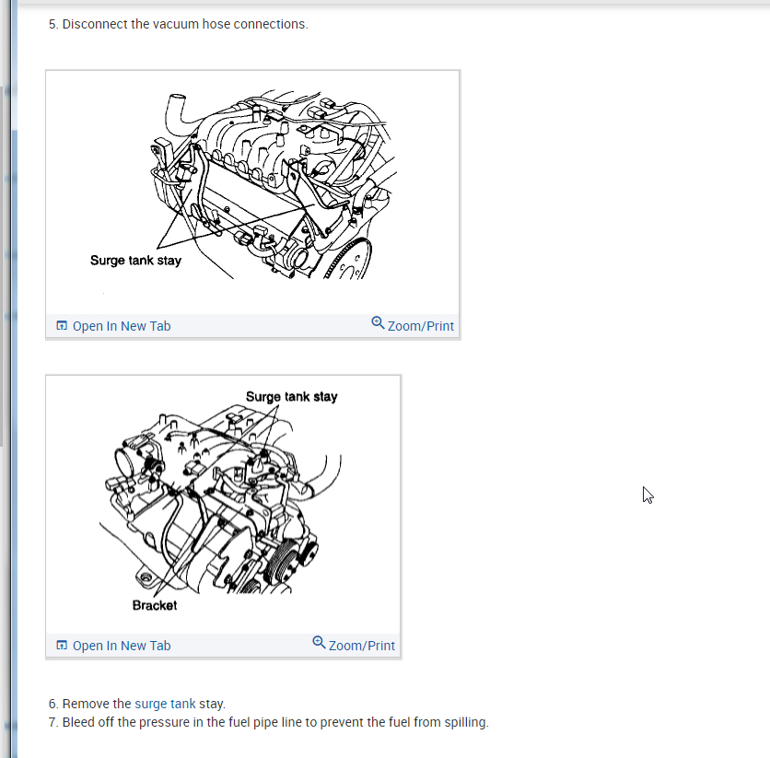Click step 7 text about bleeding fuel pressure
The width and height of the screenshot is (770, 758).
[x=269, y=722]
